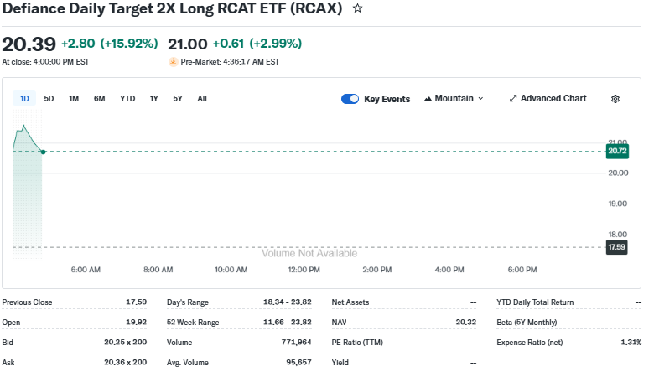Screen dimensions: 654x377
Task: Show the All time range
Action: coord(202,99)
